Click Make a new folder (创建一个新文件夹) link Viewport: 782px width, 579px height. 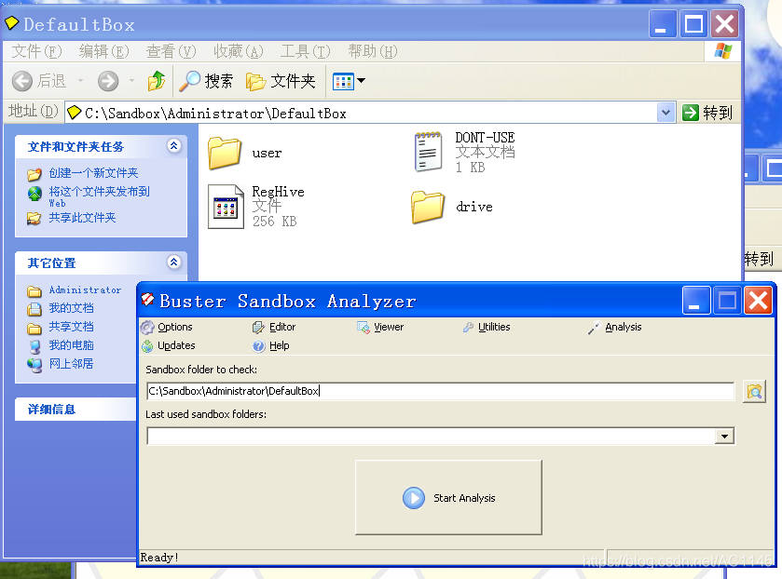click(93, 173)
